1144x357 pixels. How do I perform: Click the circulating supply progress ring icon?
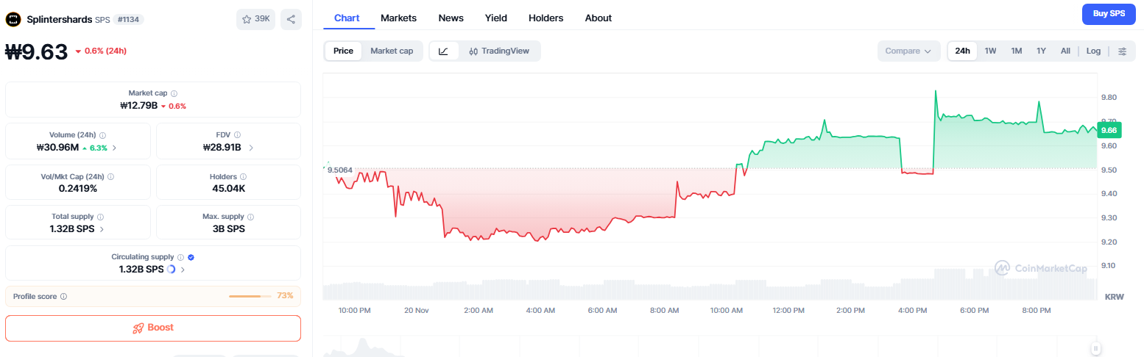(172, 270)
